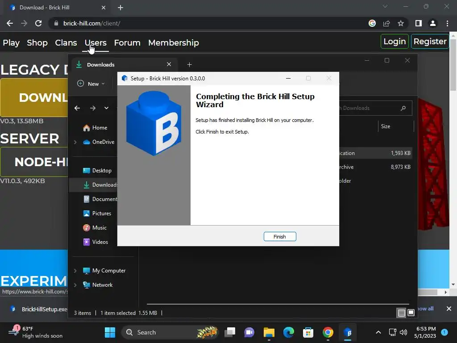The height and width of the screenshot is (343, 457).
Task: Open the Windows Start menu
Action: tap(110, 332)
